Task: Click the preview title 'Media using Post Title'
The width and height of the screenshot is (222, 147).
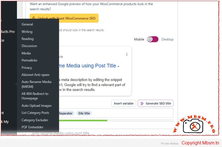Action: (91, 66)
